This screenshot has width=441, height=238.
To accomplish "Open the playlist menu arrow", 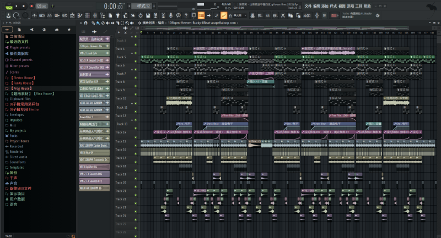I will tap(80, 23).
